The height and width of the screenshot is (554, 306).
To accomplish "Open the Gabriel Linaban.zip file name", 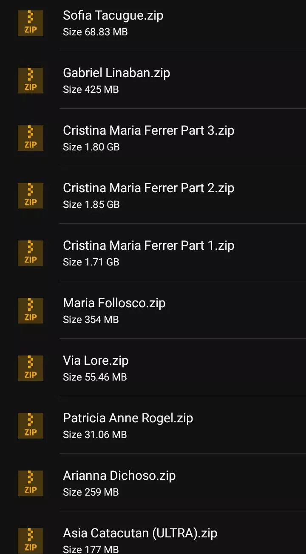I will click(x=116, y=73).
